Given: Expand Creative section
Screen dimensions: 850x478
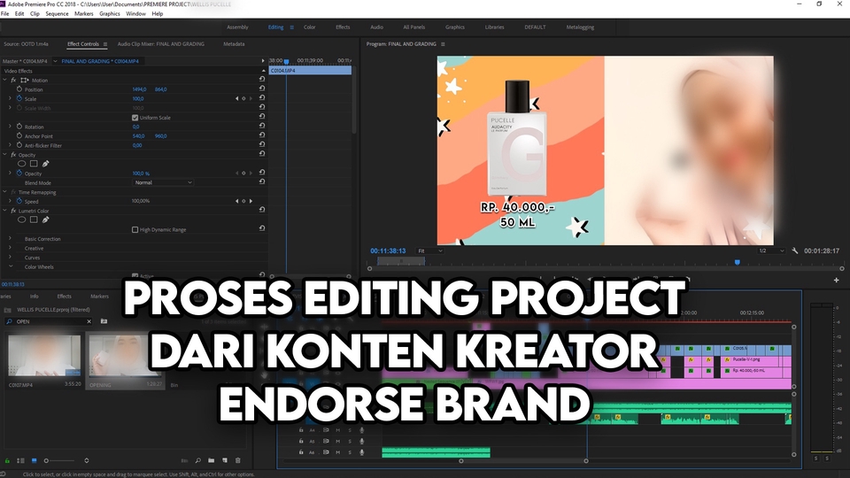Looking at the screenshot, I should pyautogui.click(x=10, y=248).
